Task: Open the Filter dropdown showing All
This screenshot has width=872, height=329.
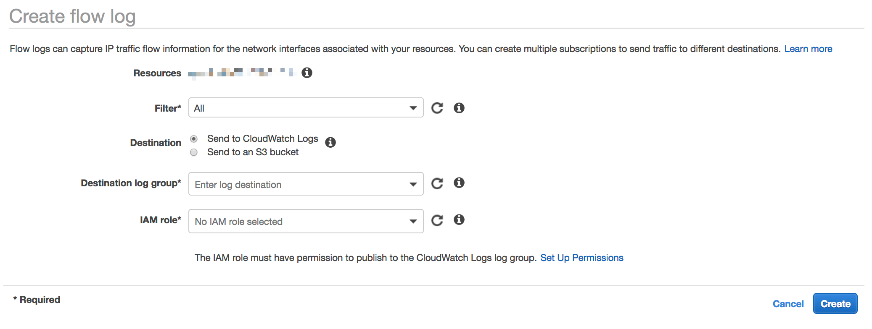Action: (x=306, y=108)
